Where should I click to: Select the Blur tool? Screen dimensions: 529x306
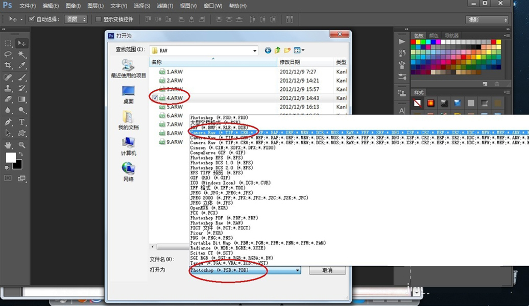coord(8,110)
